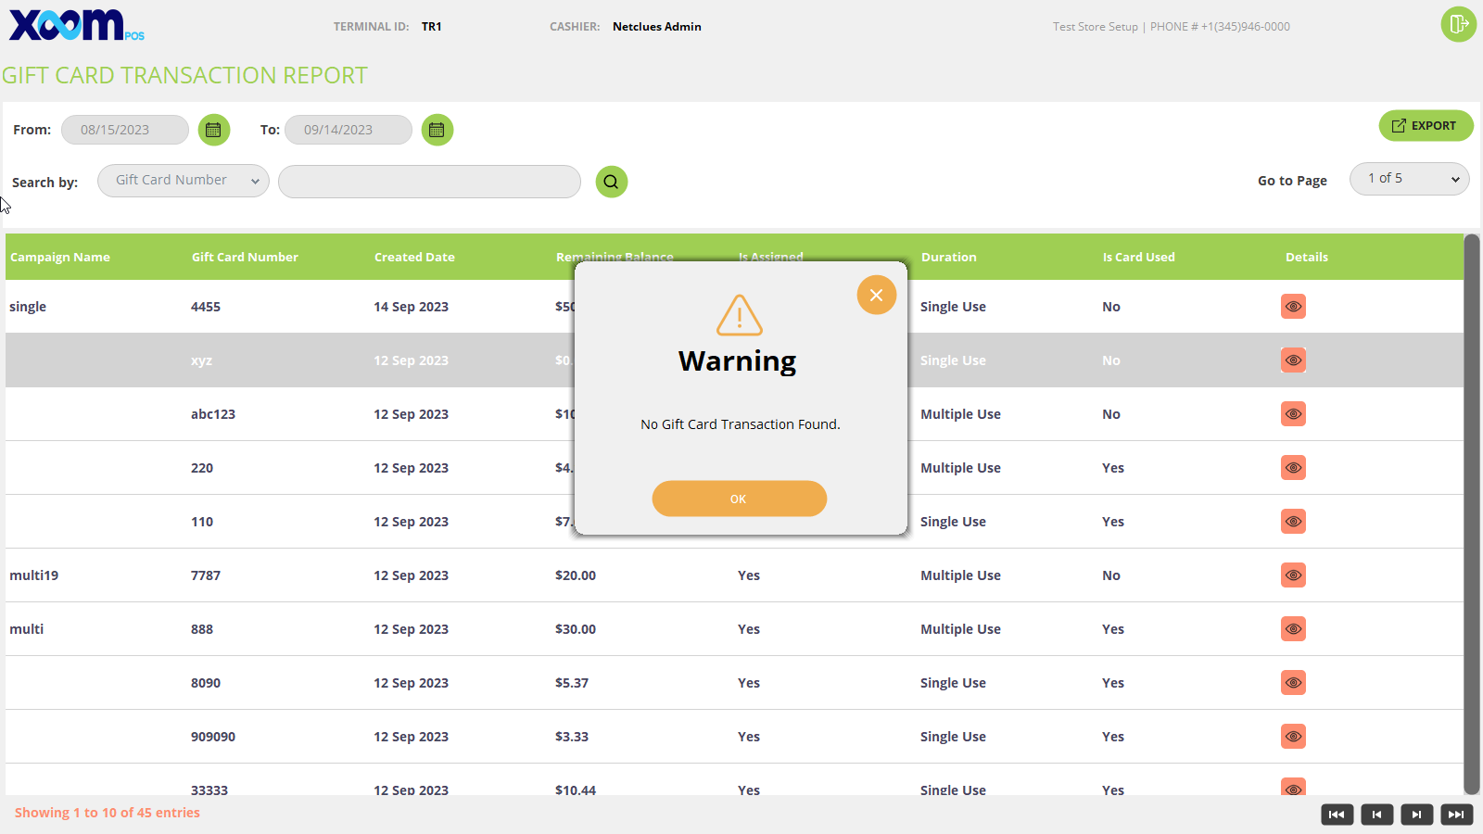The width and height of the screenshot is (1483, 834).
Task: Open the To date calendar picker
Action: (437, 130)
